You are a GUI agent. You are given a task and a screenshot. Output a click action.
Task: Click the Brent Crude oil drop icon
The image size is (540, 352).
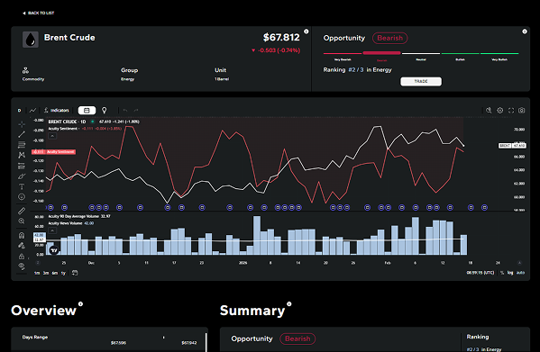[x=31, y=40]
